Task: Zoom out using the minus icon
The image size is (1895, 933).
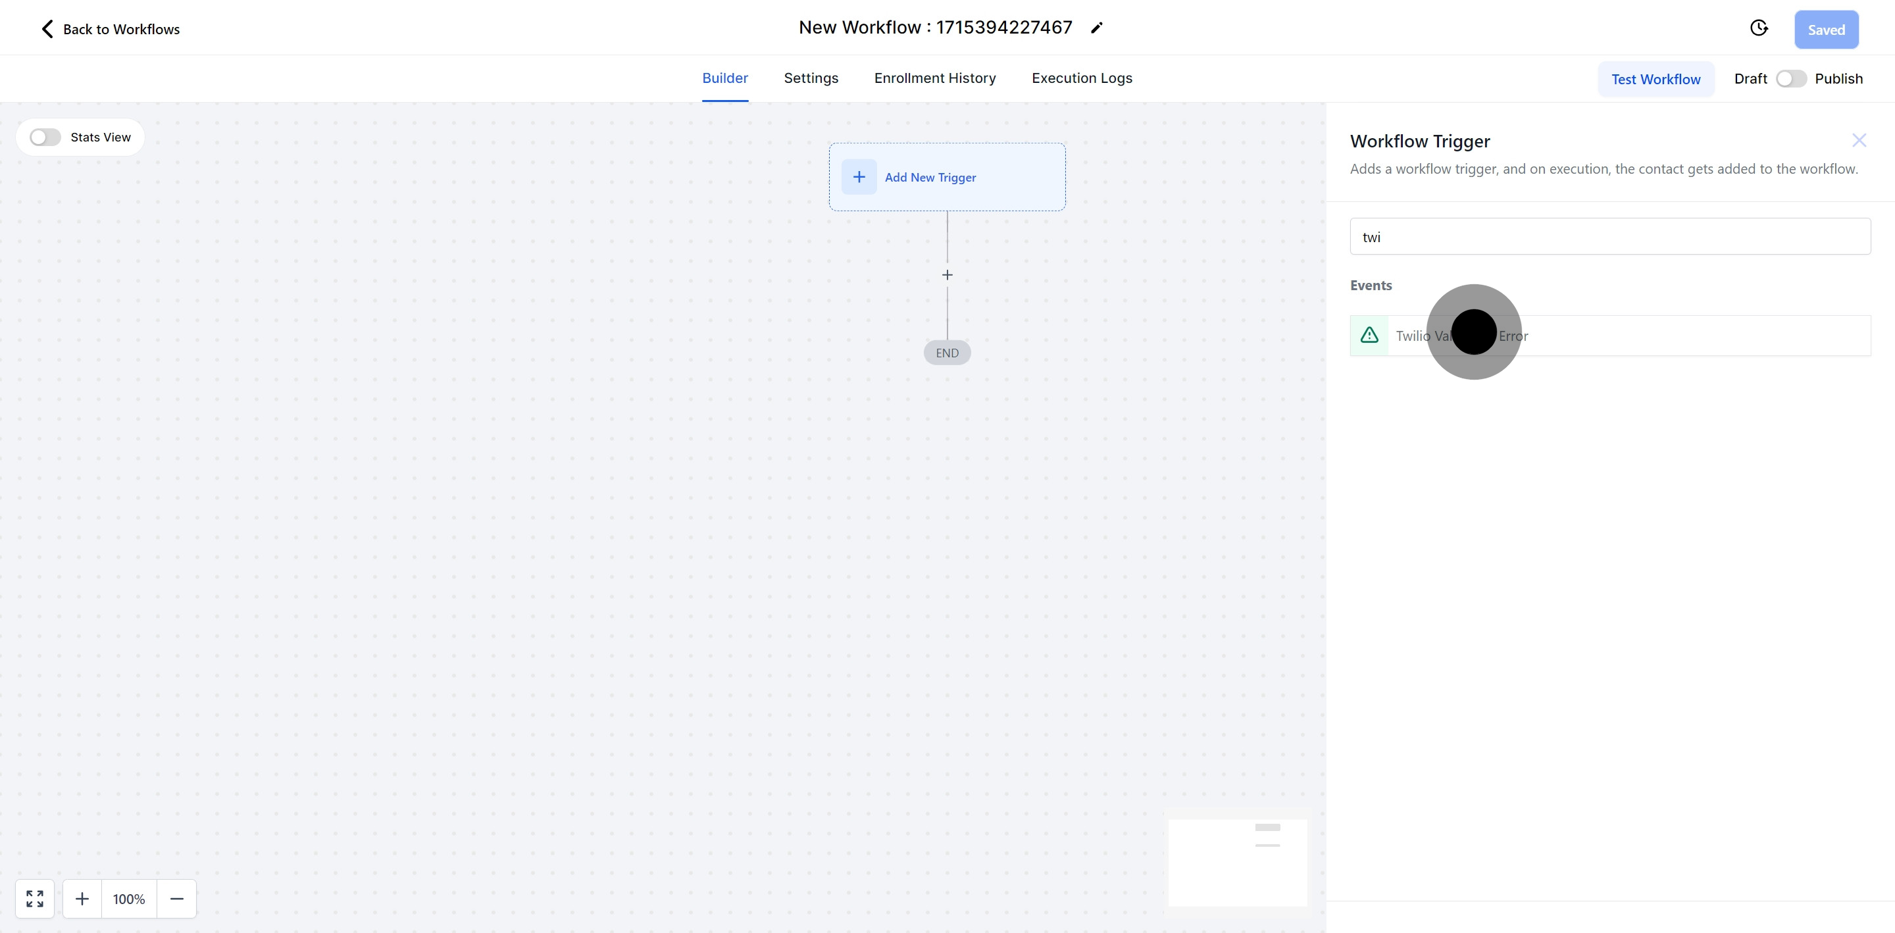Action: (x=176, y=898)
